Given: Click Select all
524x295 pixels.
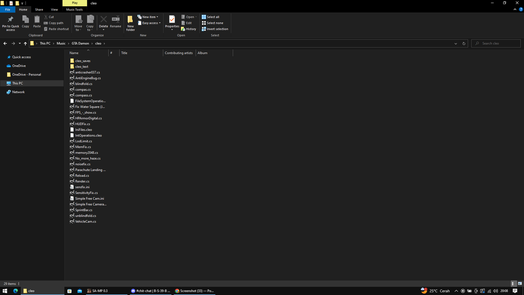Looking at the screenshot, I should point(210,17).
